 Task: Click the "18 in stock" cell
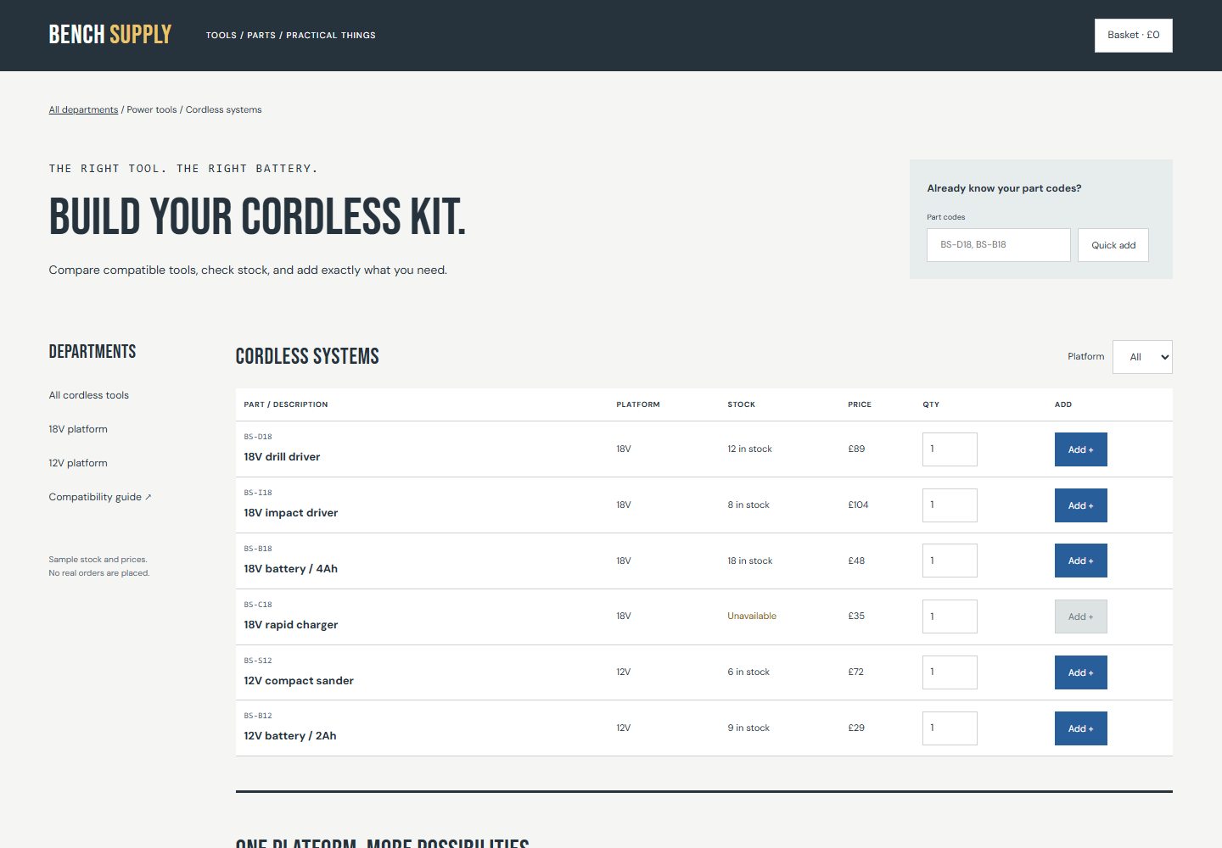[x=750, y=561]
